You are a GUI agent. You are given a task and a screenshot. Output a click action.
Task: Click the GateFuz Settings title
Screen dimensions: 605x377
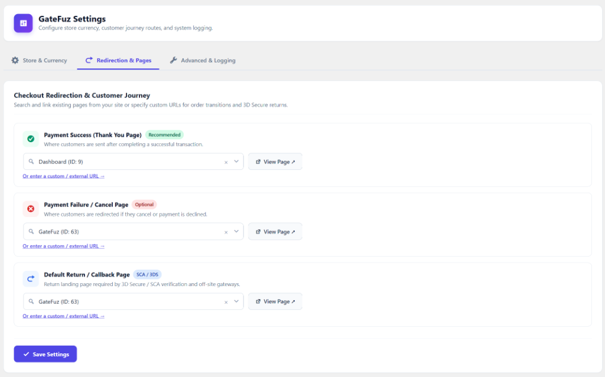point(72,19)
